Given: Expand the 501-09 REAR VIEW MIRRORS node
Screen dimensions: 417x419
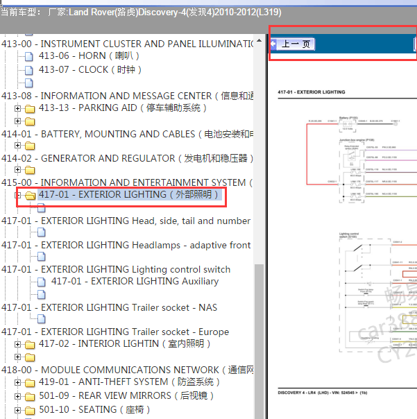Looking at the screenshot, I should click(17, 396).
